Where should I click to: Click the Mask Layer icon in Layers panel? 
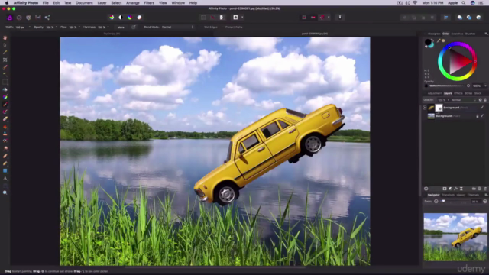(445, 189)
